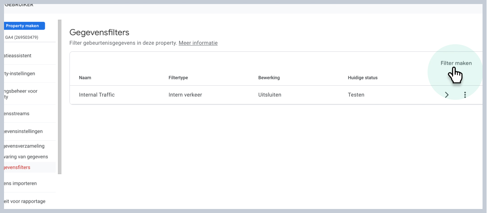This screenshot has height=213, width=487.
Task: Click the GA4 (269503479) property label
Action: coord(21,37)
